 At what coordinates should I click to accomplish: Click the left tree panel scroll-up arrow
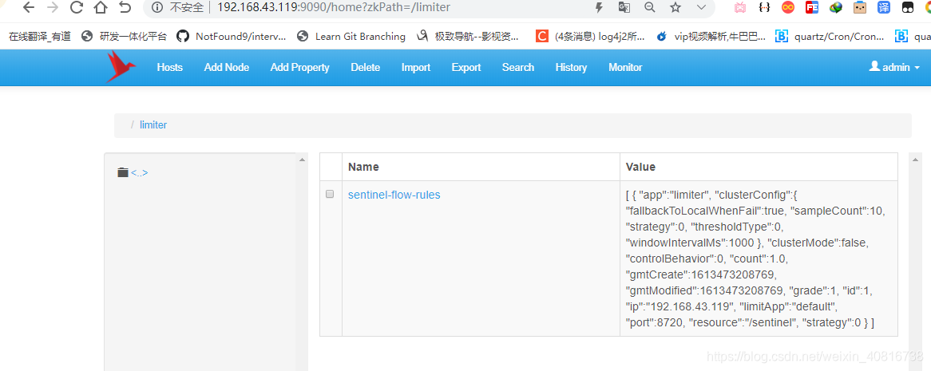click(302, 160)
